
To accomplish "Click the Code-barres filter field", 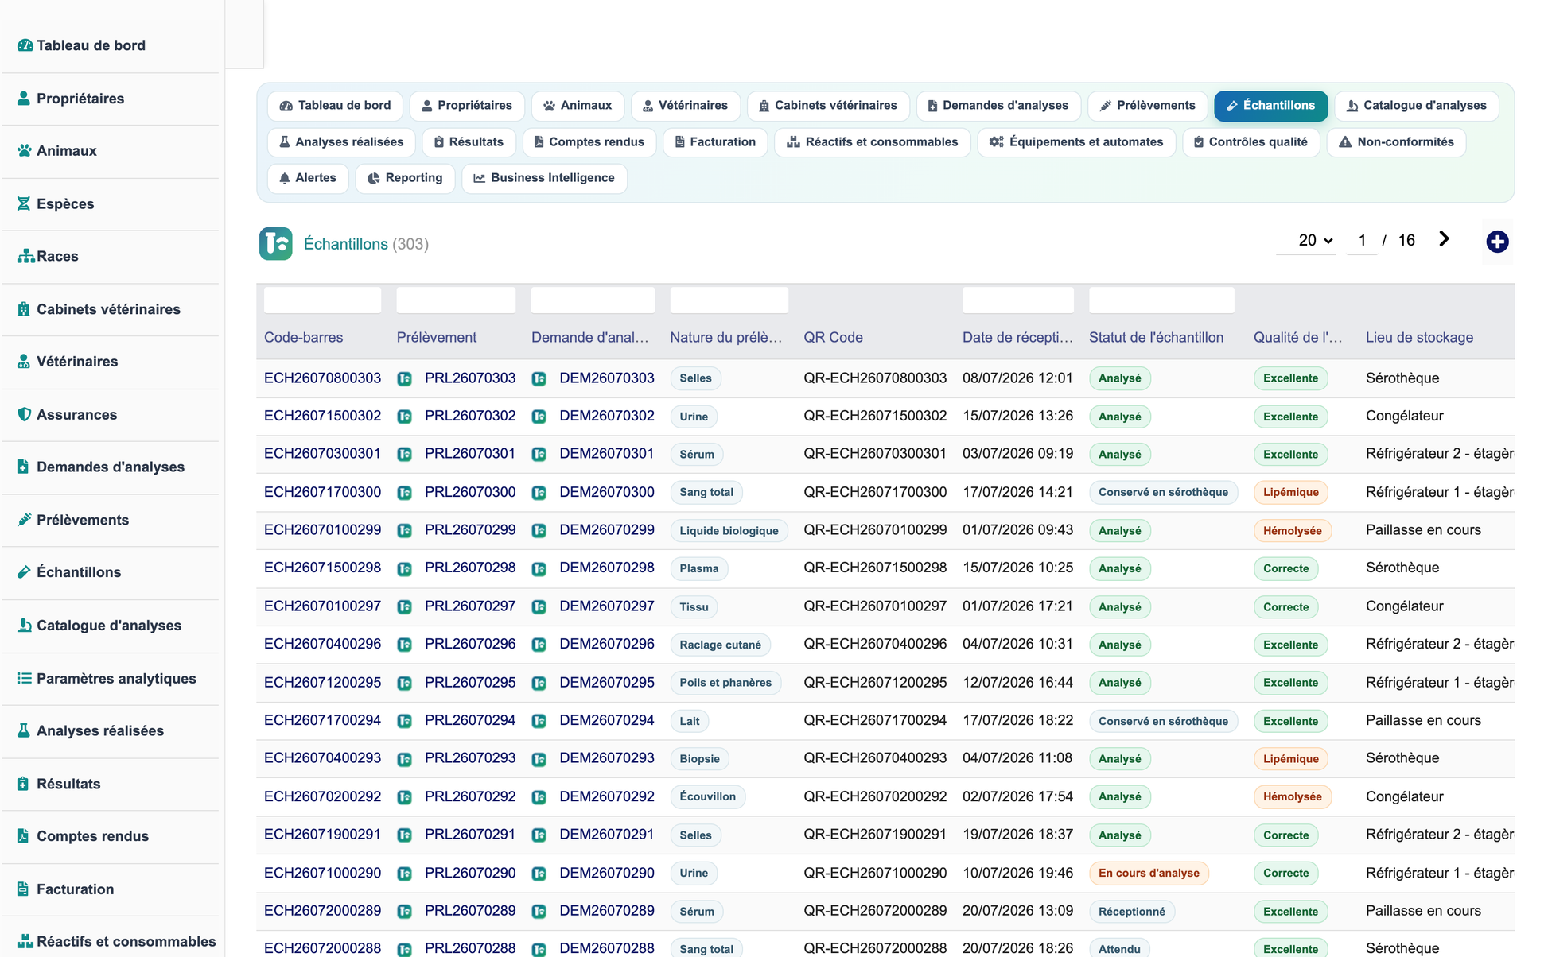I will tap(322, 300).
